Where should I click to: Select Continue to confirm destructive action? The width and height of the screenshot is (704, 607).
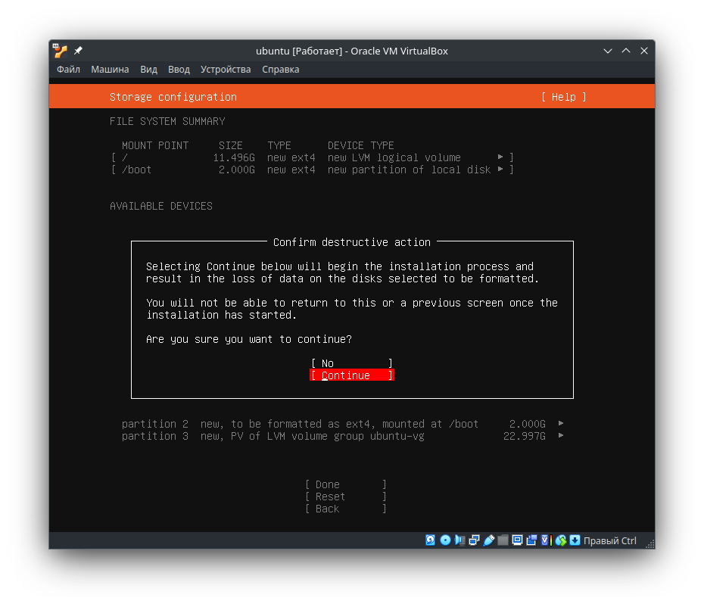tap(351, 375)
